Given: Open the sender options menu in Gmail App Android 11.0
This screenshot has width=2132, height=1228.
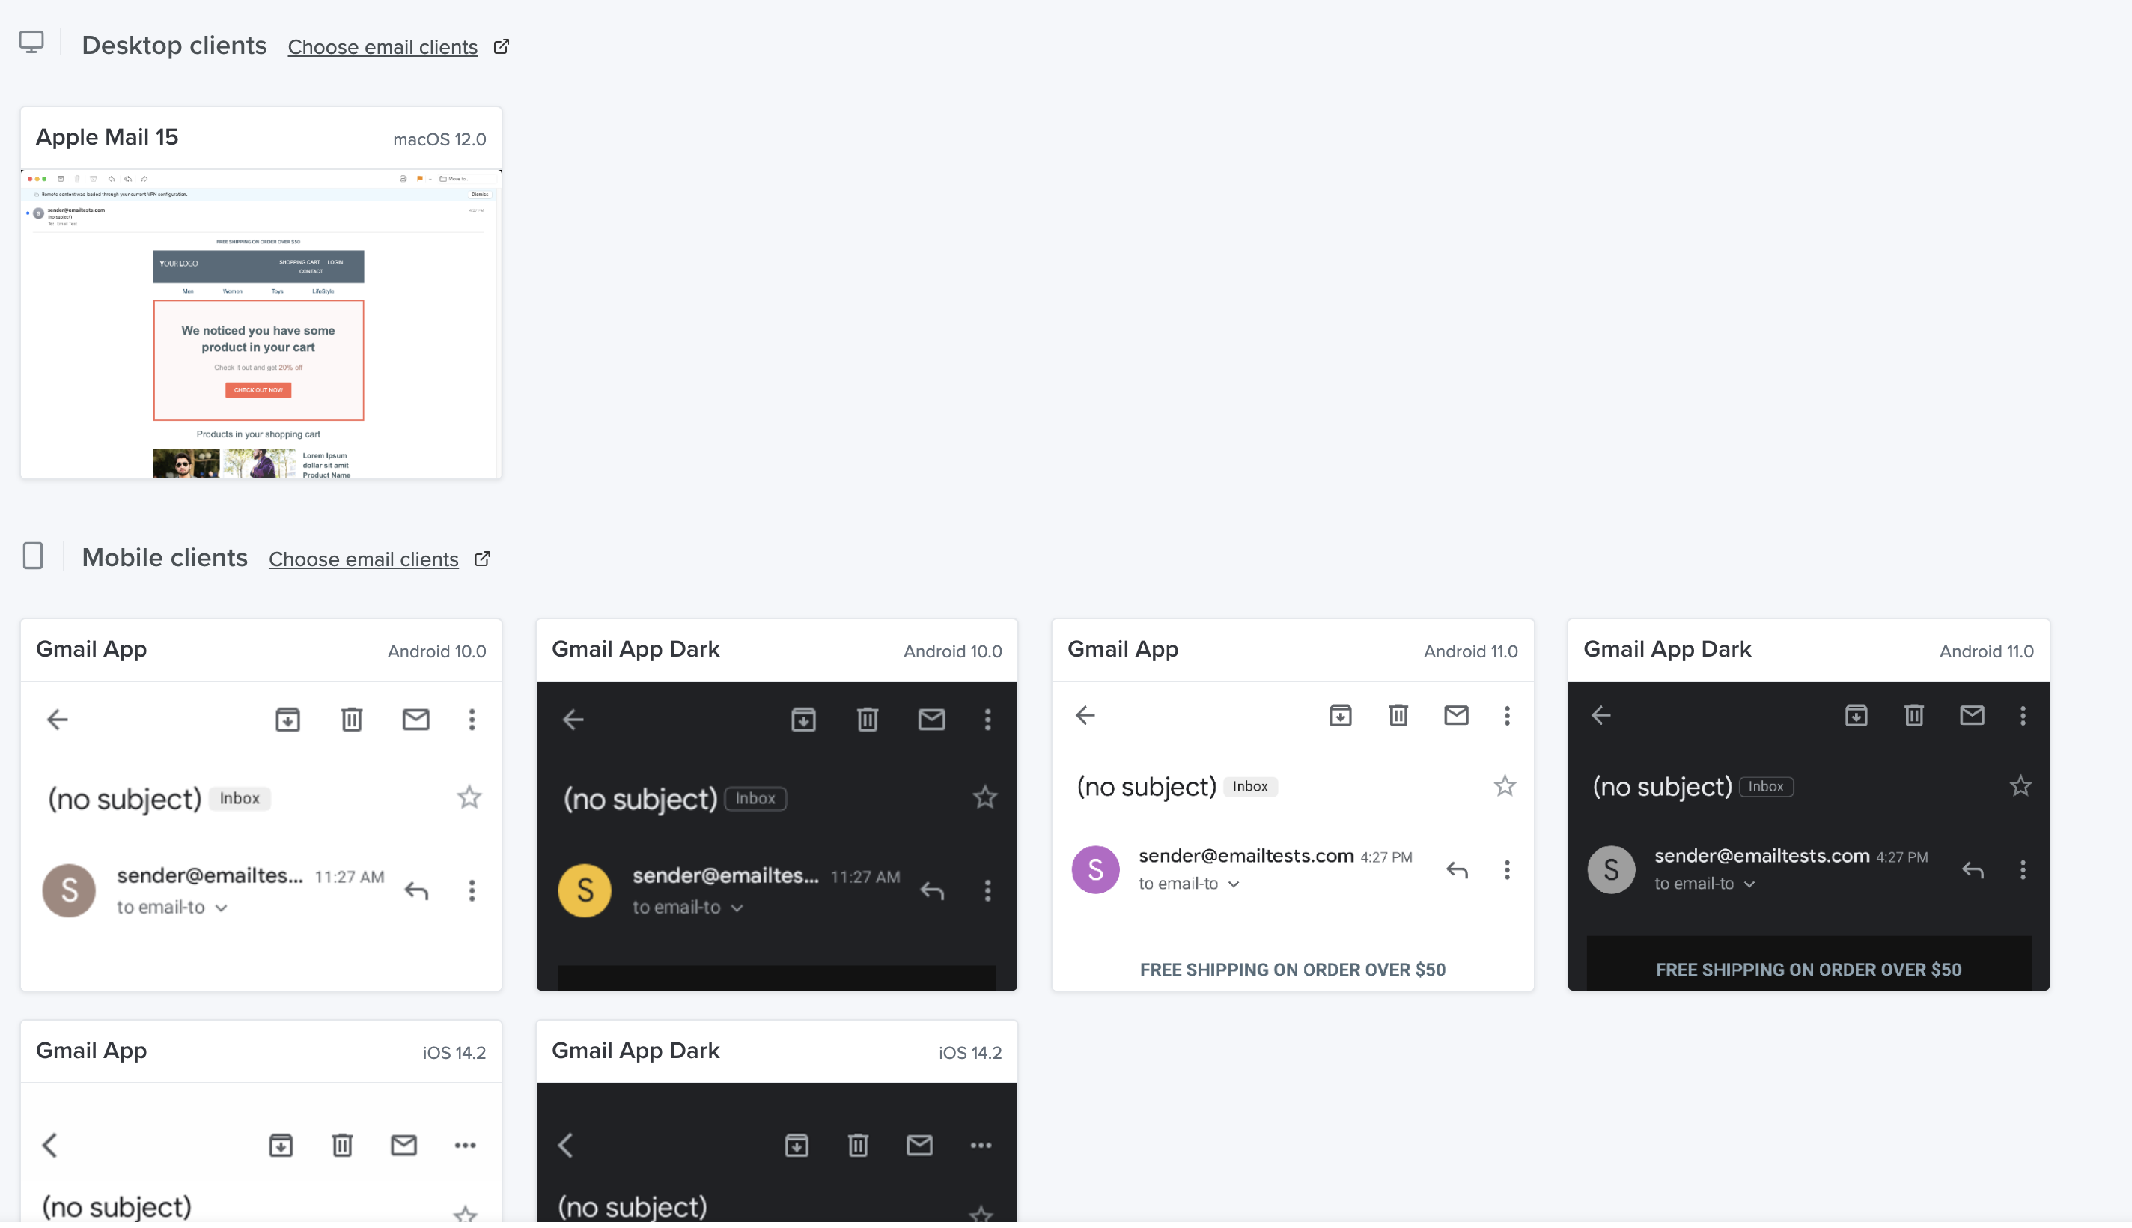Looking at the screenshot, I should tap(1508, 869).
